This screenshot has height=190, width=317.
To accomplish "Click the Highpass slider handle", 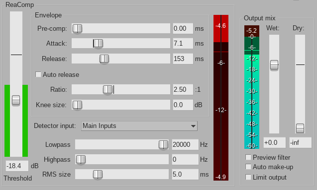I will point(81,159).
